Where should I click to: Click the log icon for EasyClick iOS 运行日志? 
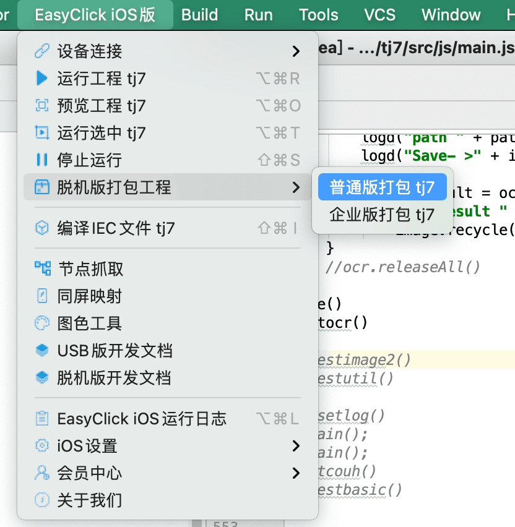click(42, 418)
